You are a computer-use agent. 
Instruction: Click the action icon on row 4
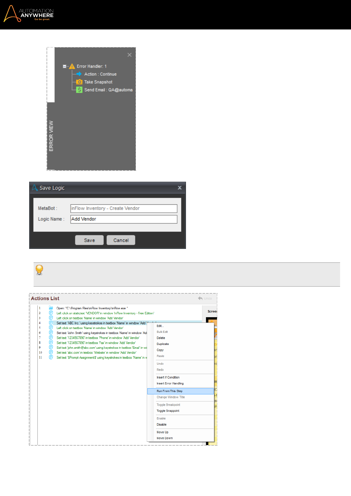point(51,323)
